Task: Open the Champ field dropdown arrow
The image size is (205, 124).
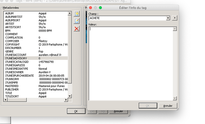Action: click(168, 18)
